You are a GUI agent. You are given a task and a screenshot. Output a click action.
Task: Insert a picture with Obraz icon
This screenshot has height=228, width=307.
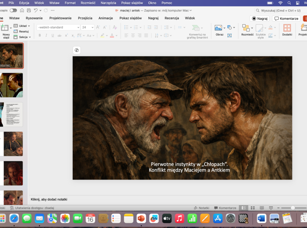(218, 28)
